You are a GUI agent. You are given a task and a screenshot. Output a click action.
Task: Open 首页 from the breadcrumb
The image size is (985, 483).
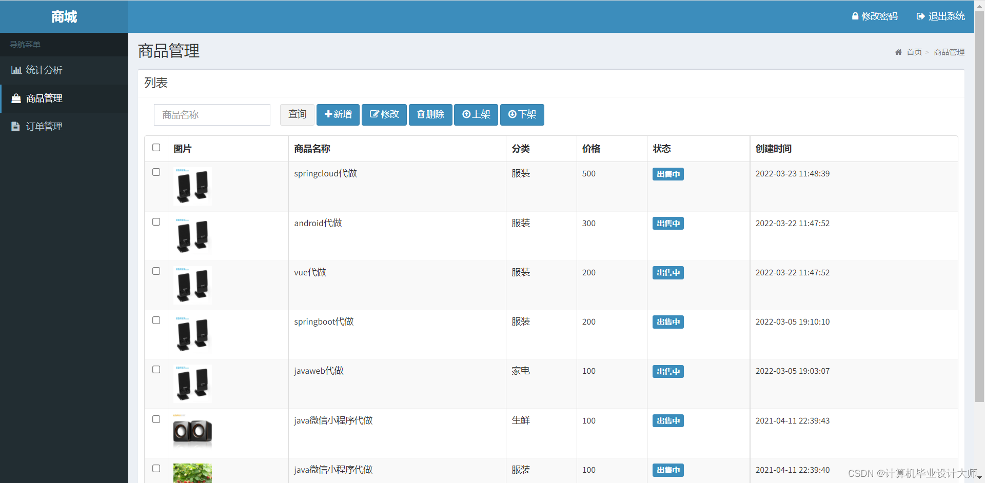[x=914, y=52]
